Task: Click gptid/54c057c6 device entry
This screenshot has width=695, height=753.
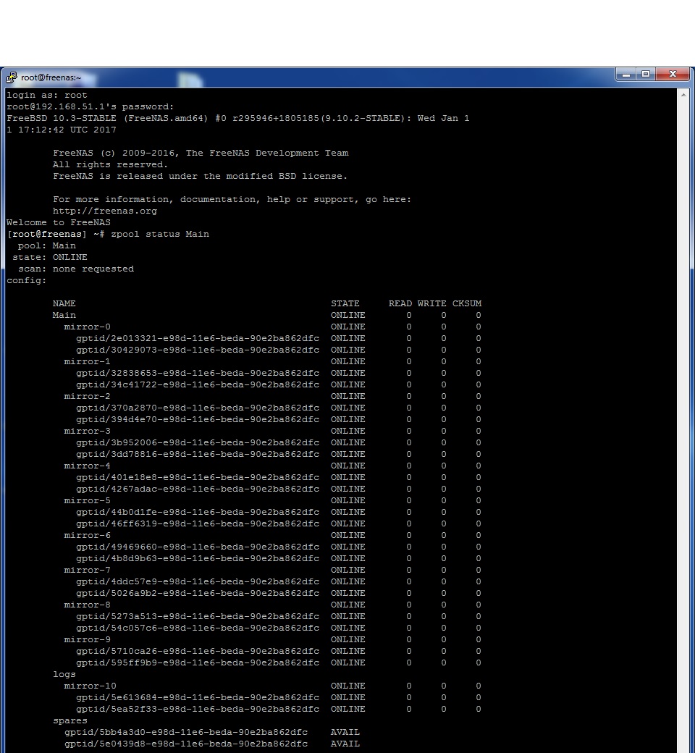Action: [198, 628]
